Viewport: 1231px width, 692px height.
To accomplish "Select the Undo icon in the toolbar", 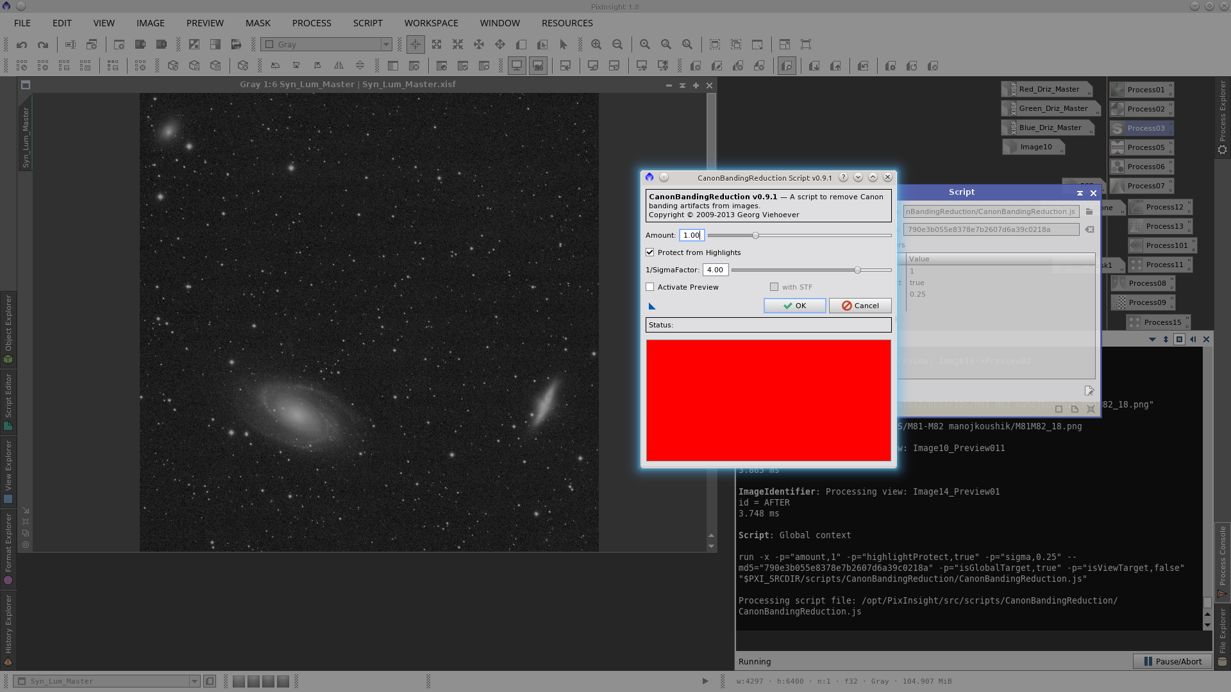I will point(21,44).
